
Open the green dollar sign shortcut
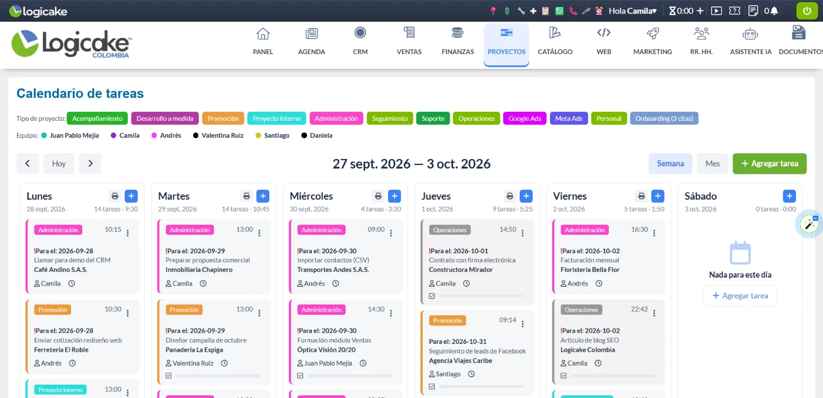click(507, 11)
